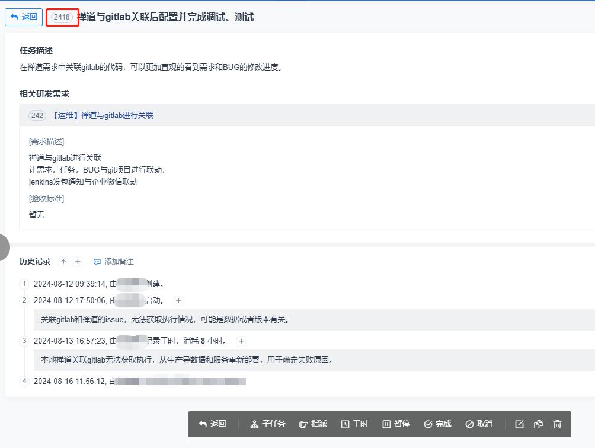The image size is (595, 448).
Task: Click the trash delete icon in bottom toolbar
Action: (557, 424)
